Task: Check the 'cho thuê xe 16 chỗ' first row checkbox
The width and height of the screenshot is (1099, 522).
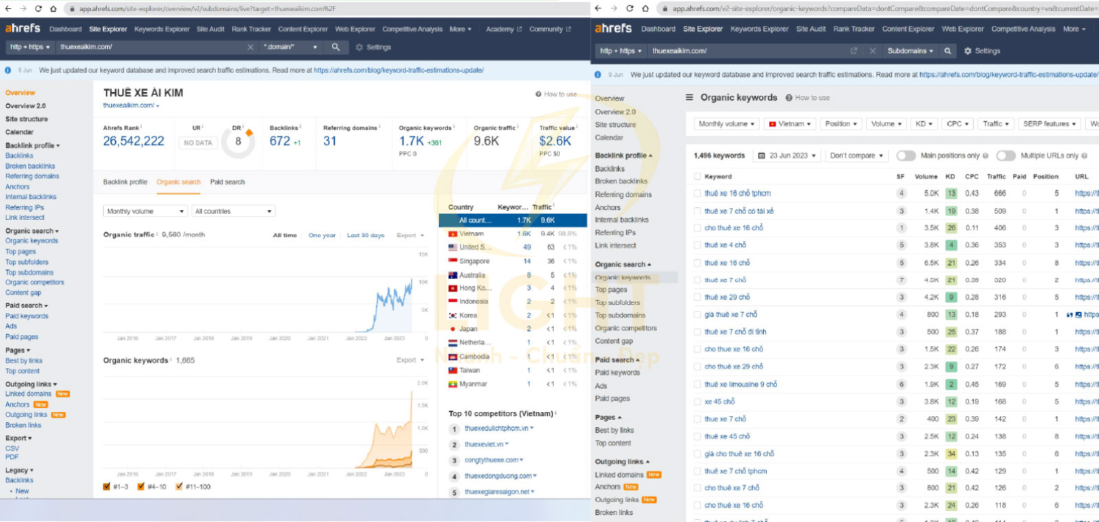Action: click(x=697, y=228)
